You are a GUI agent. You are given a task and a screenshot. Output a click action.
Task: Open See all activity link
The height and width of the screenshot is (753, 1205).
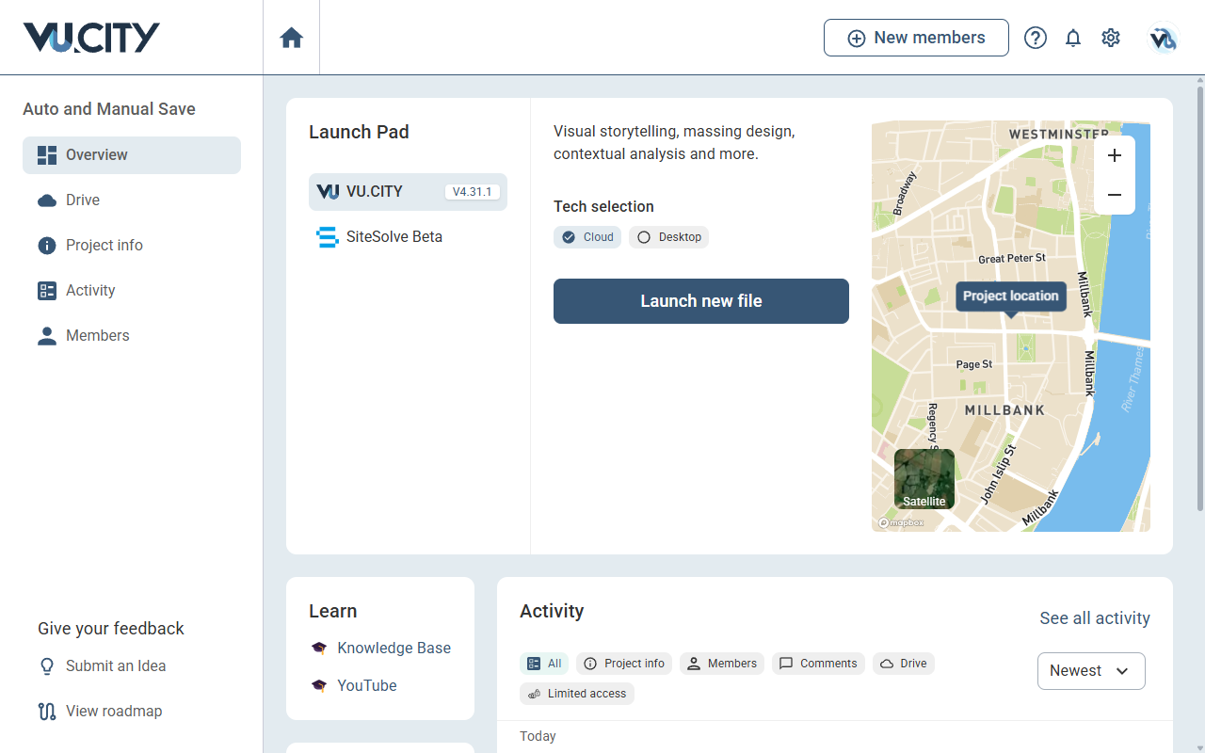pos(1095,618)
